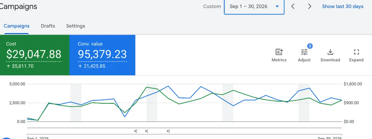Open the Metrics chart options
This screenshot has height=139, width=372.
tap(279, 55)
